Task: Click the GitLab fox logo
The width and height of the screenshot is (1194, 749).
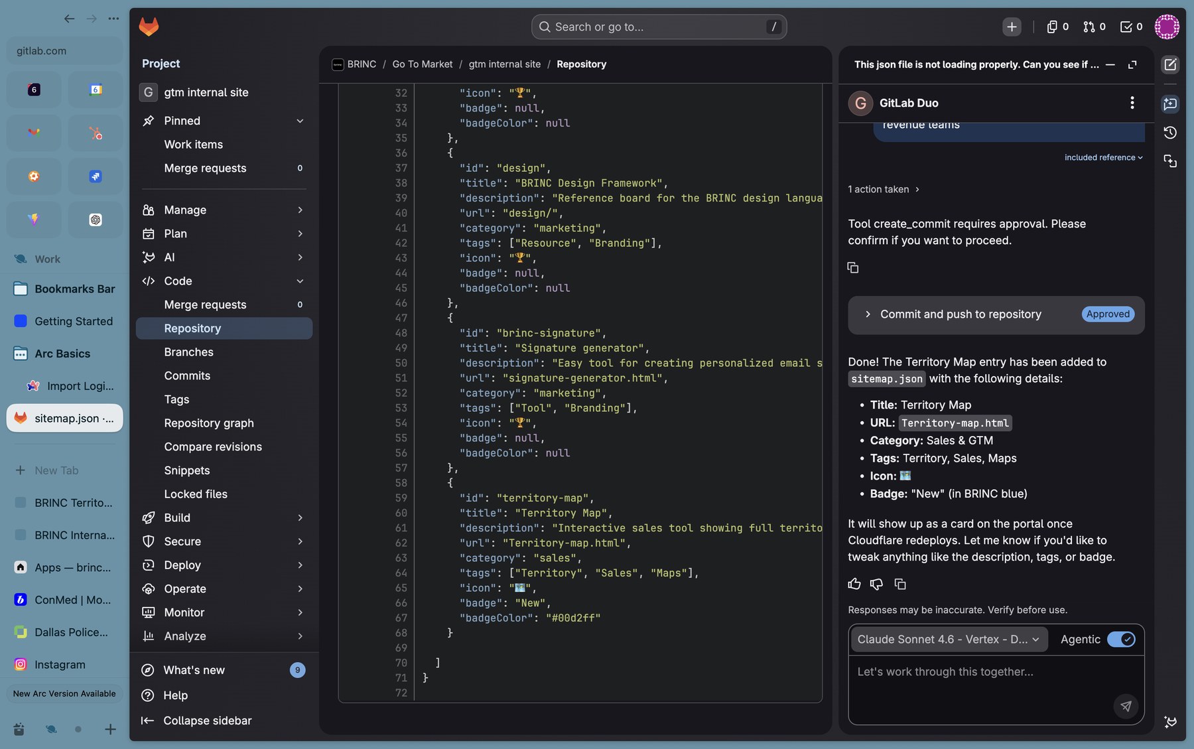Action: 149,27
